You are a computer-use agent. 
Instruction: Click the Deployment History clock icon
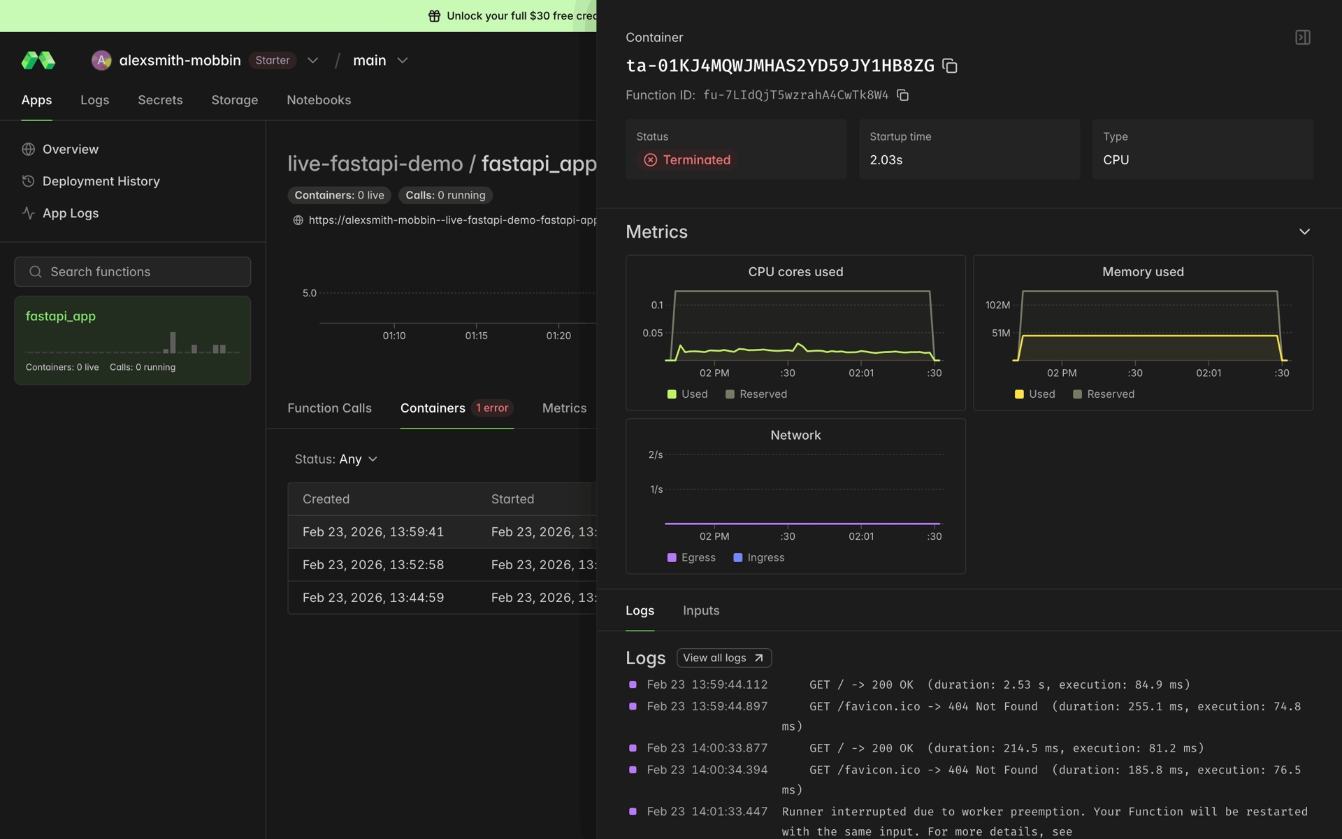pos(29,182)
